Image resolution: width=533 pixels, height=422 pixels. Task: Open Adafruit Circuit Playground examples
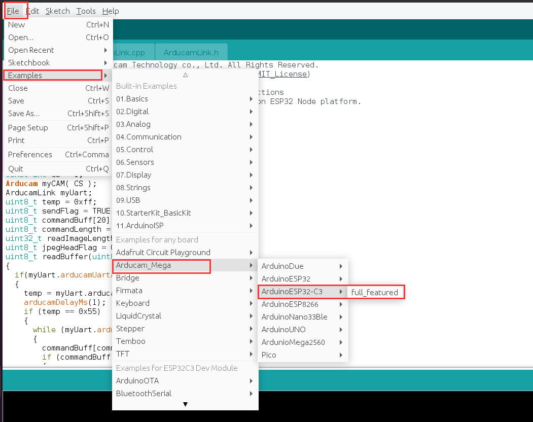(x=185, y=252)
